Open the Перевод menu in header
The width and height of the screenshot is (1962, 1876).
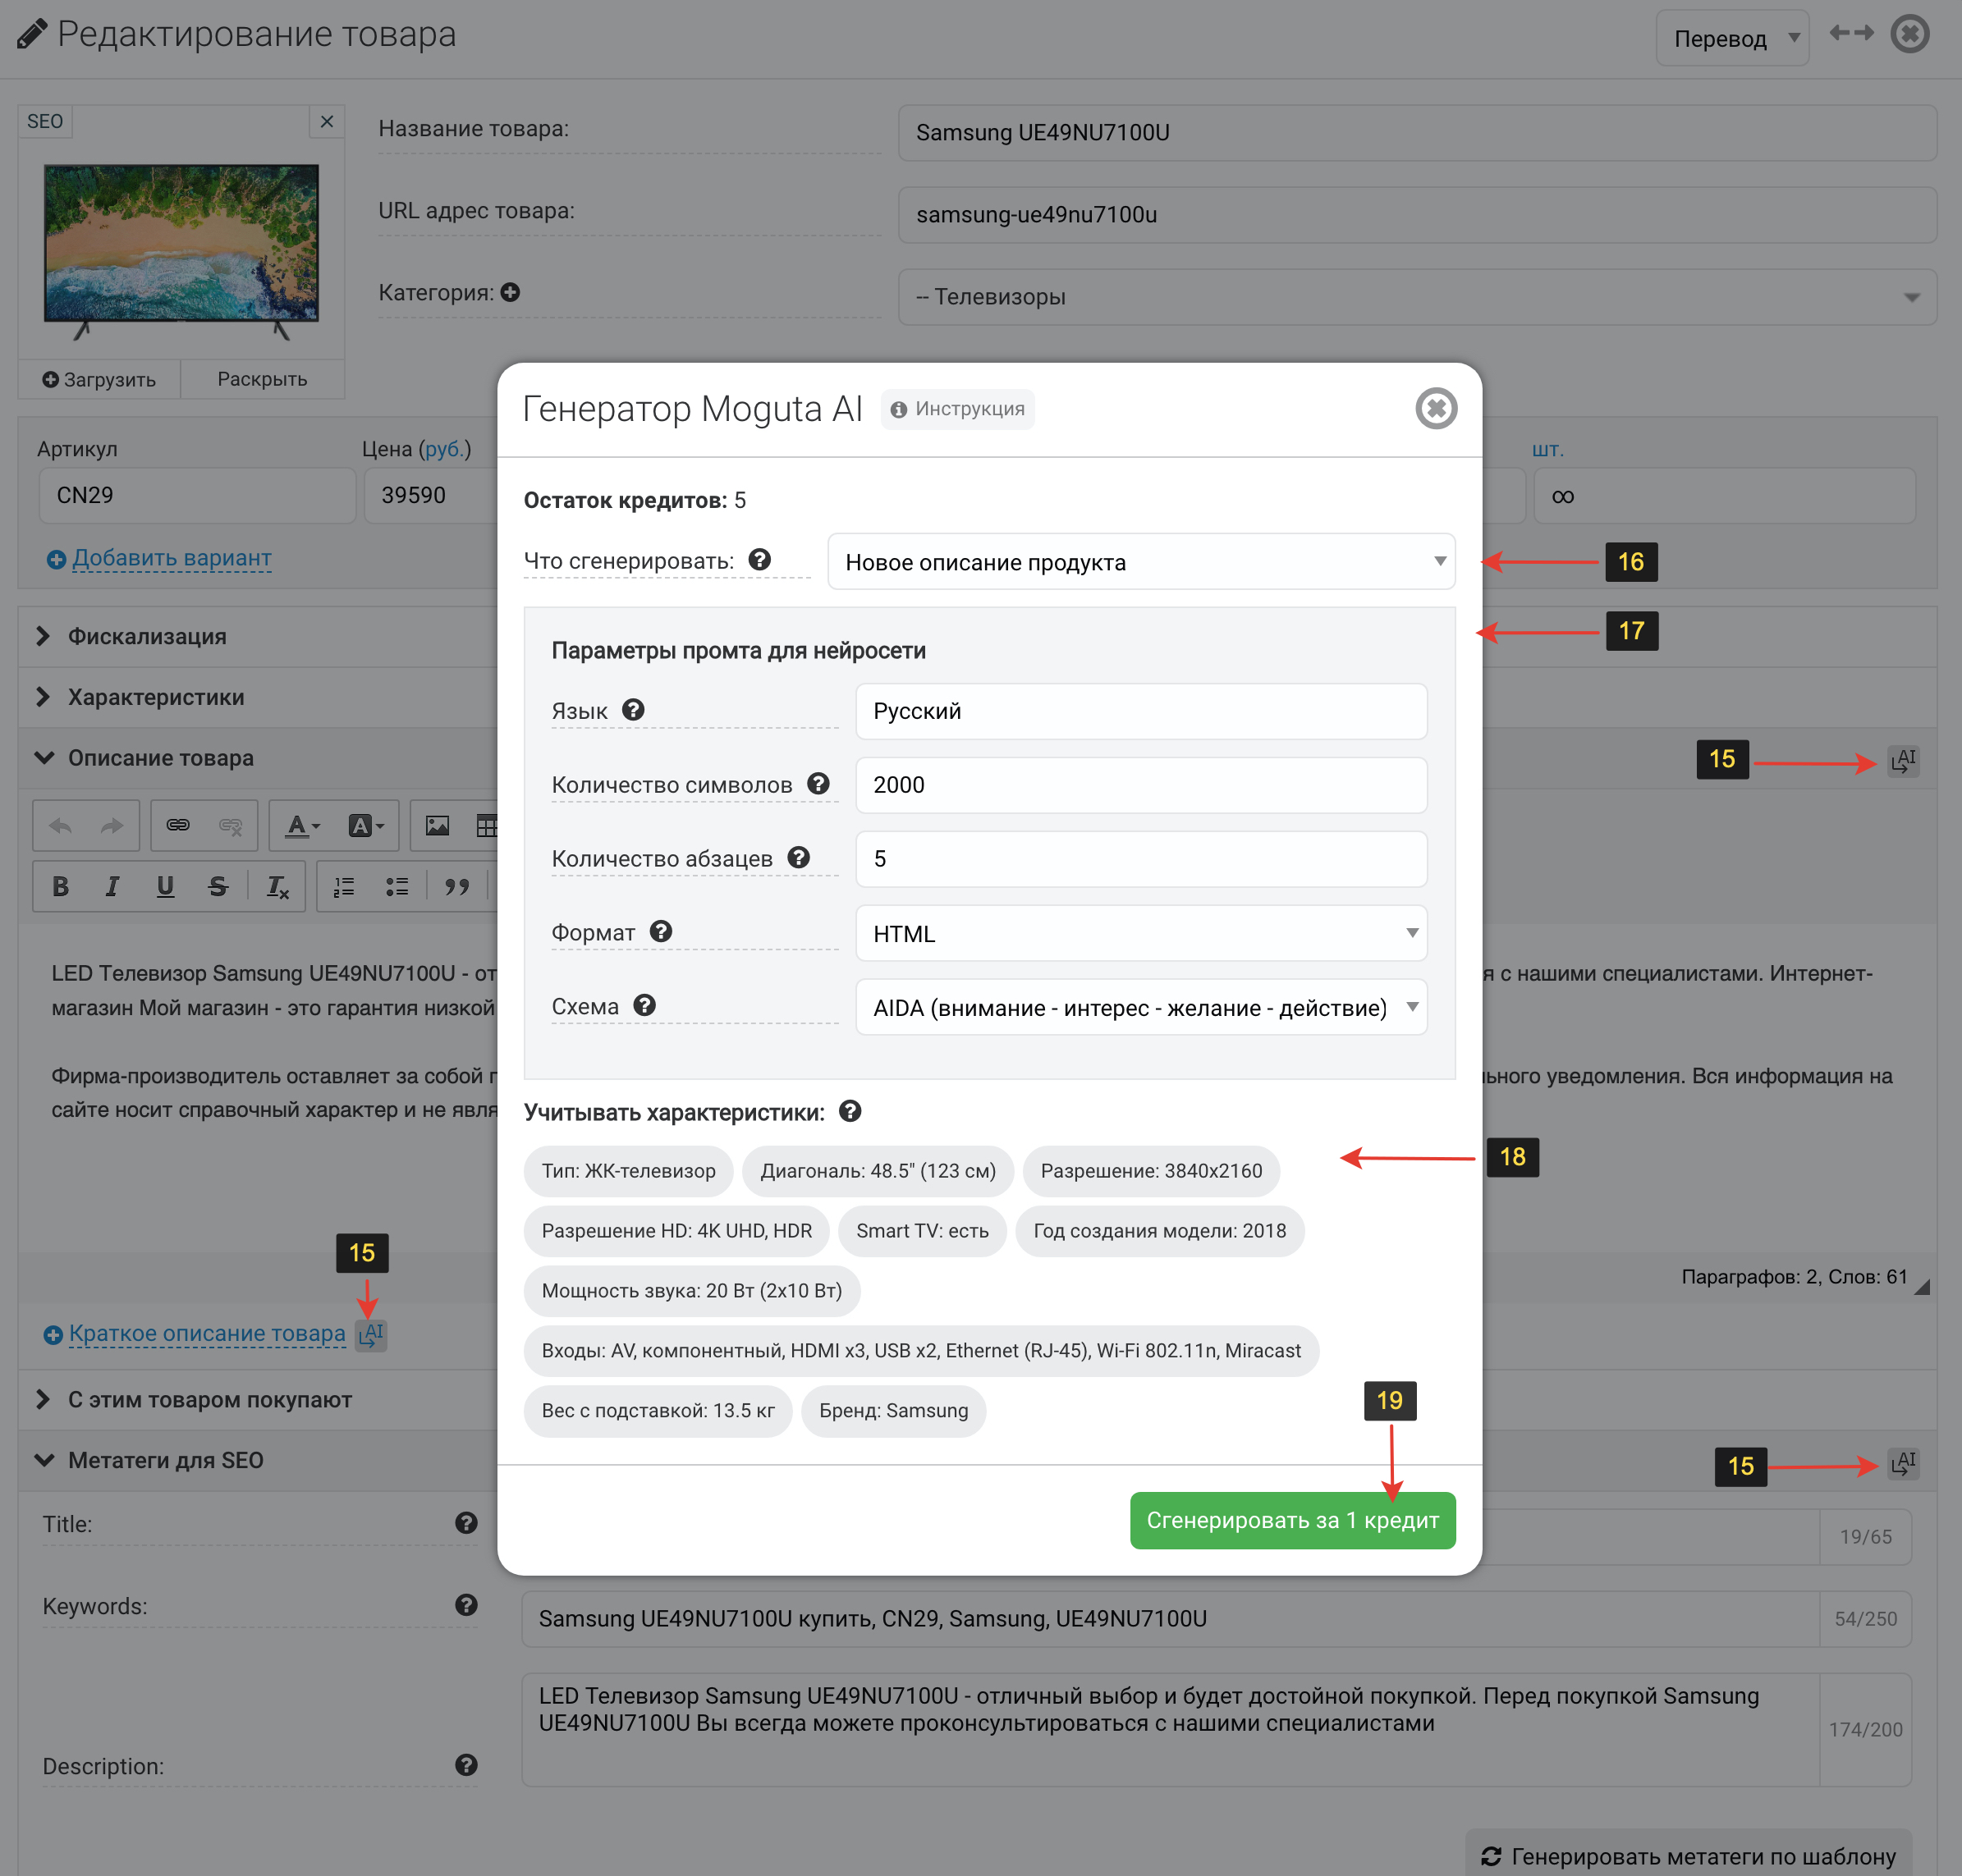pyautogui.click(x=1732, y=39)
